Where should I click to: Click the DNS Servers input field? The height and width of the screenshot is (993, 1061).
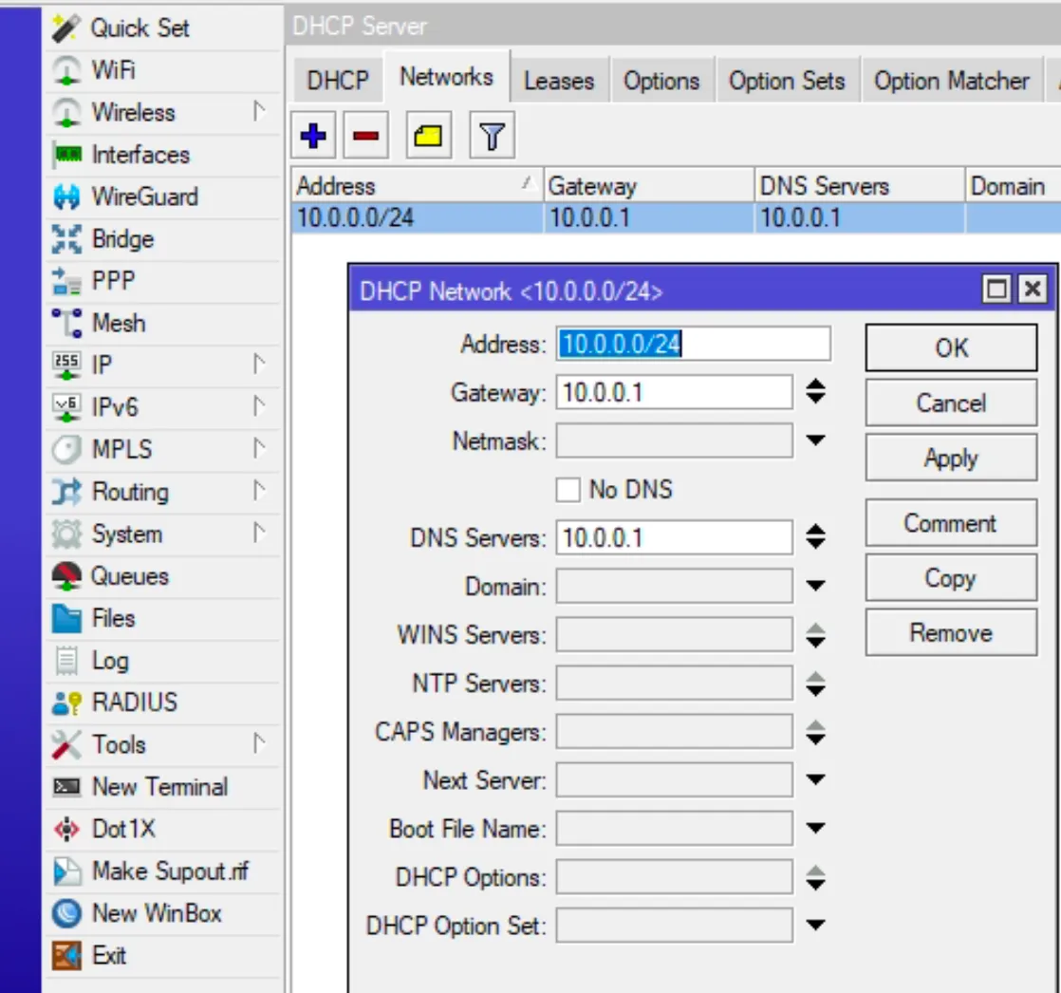[x=674, y=537]
